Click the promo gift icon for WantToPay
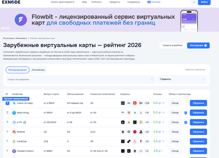The width and height of the screenshot is (219, 158). pos(185,113)
